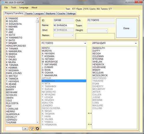Screen dimensions: 144x134
Task: Click the ID field showing 124160
Action: pyautogui.click(x=64, y=20)
